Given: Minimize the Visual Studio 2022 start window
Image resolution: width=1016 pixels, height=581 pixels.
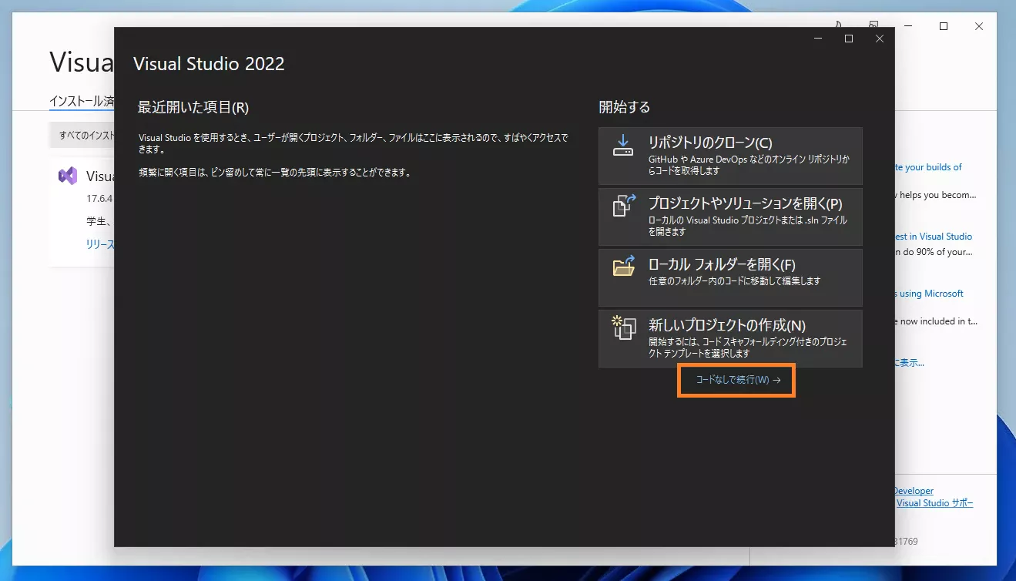Looking at the screenshot, I should click(x=817, y=39).
